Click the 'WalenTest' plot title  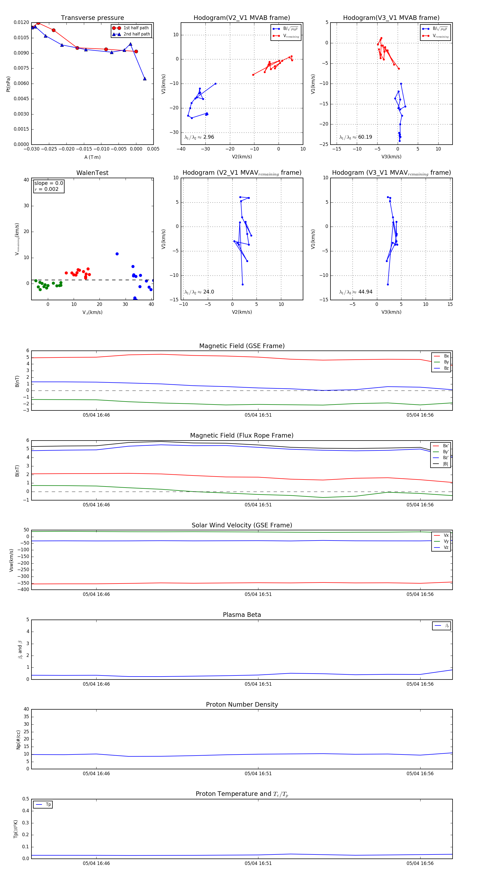92,173
